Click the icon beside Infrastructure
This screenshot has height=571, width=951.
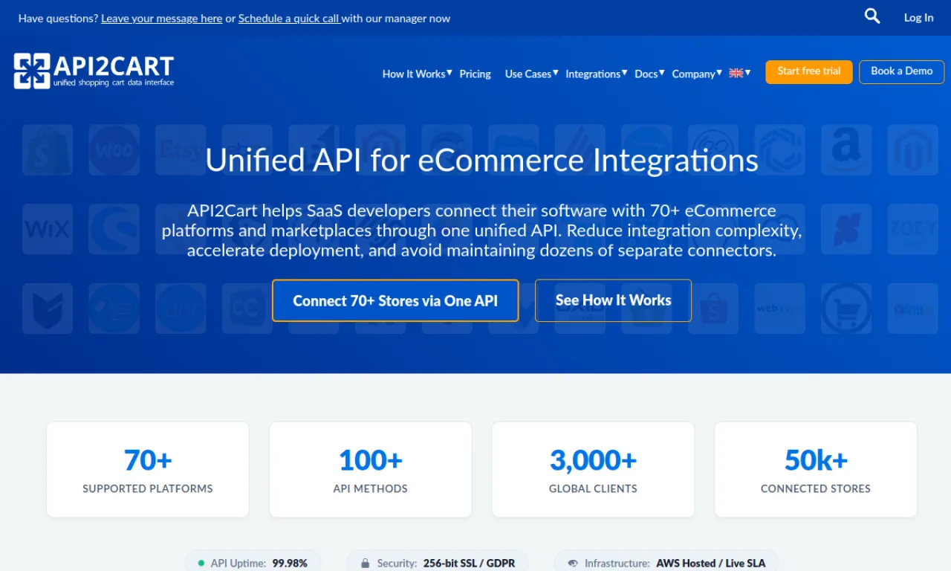(x=573, y=564)
